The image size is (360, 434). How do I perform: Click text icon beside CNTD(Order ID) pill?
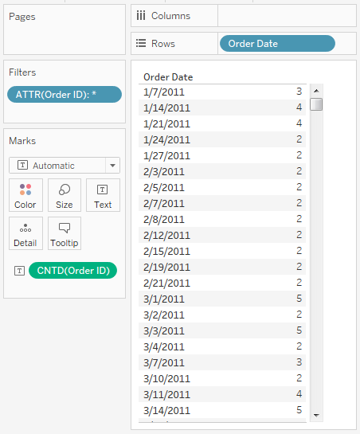(x=19, y=271)
